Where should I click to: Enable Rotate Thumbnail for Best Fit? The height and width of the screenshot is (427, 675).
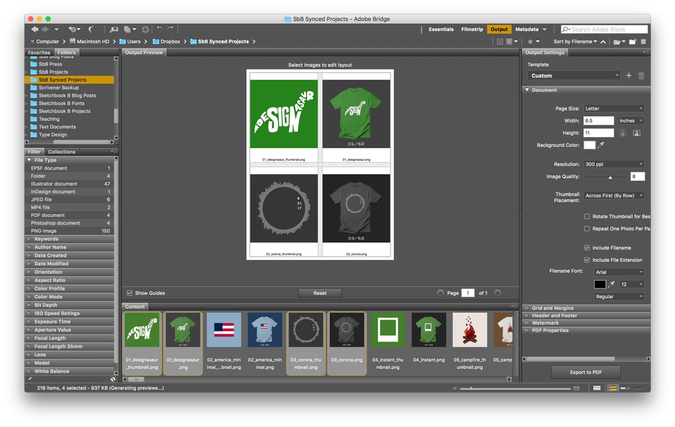click(x=587, y=216)
